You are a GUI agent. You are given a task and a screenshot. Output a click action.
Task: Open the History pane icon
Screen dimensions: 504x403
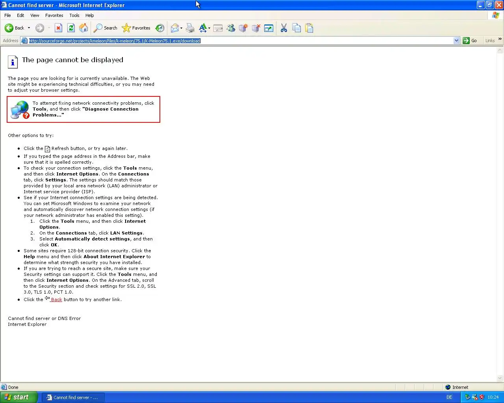click(160, 28)
